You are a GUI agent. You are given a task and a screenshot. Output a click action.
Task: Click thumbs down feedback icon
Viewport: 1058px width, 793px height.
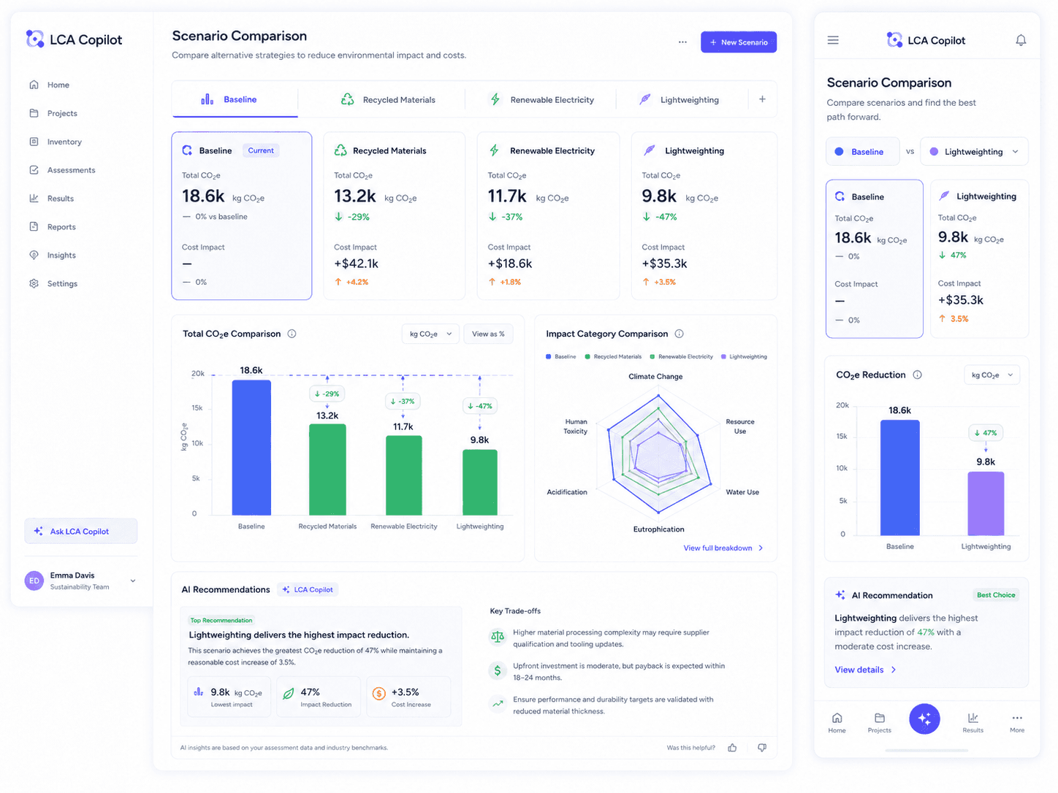pyautogui.click(x=762, y=748)
